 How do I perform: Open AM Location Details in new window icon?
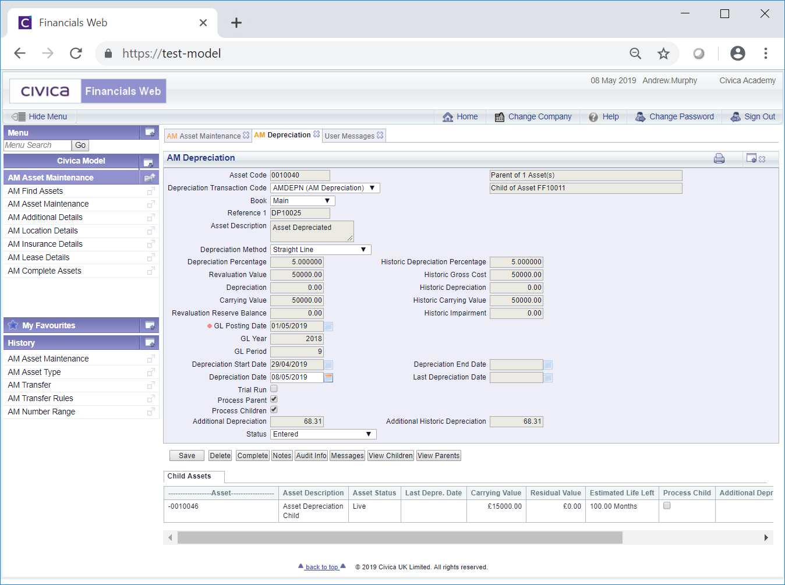(151, 231)
